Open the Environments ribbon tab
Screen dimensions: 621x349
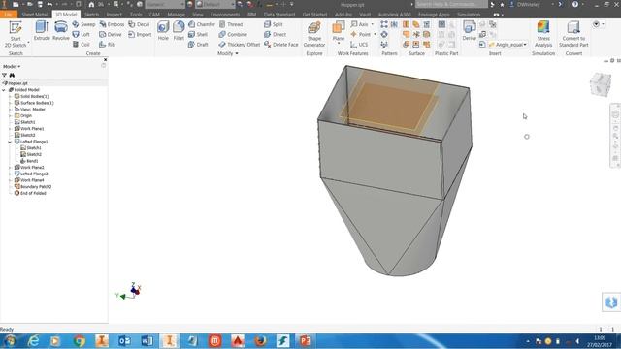[x=225, y=15]
